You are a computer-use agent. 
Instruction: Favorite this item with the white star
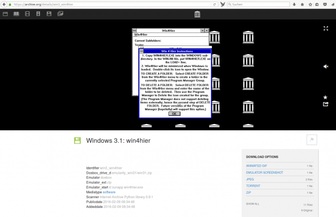pyautogui.click(x=325, y=97)
